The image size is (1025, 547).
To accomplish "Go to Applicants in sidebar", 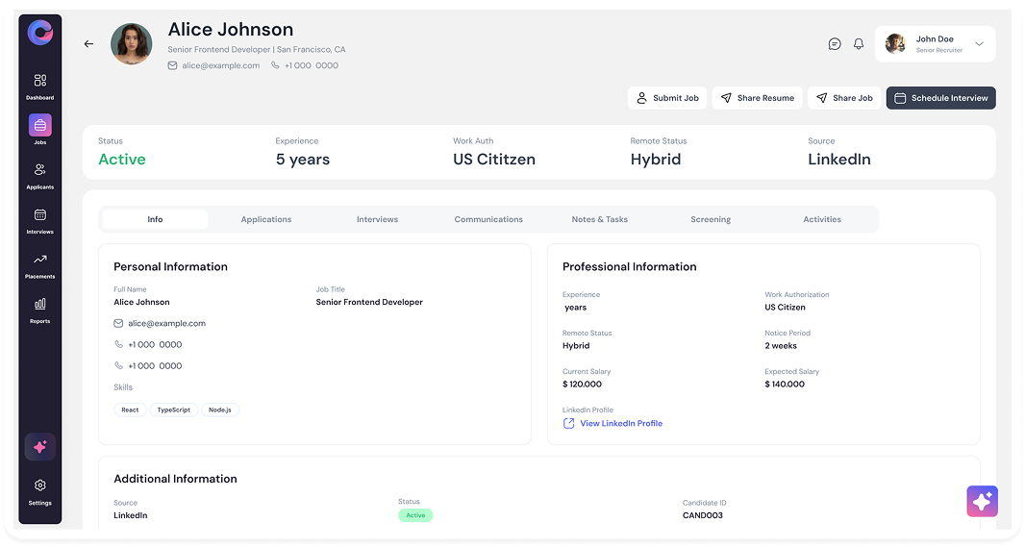I will pos(39,170).
